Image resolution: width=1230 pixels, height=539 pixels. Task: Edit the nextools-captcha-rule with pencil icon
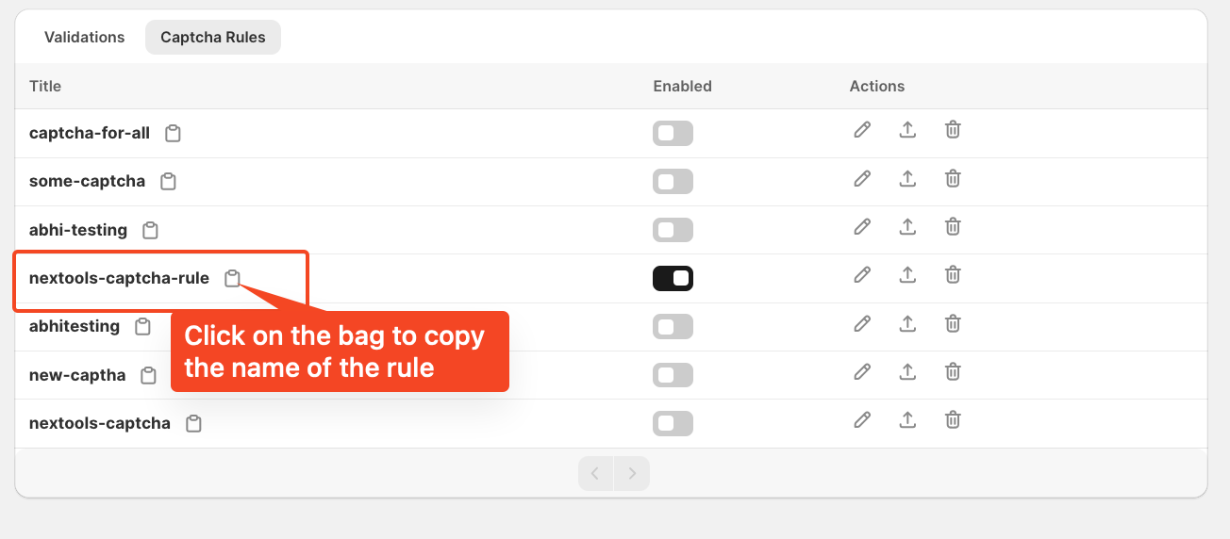point(861,275)
